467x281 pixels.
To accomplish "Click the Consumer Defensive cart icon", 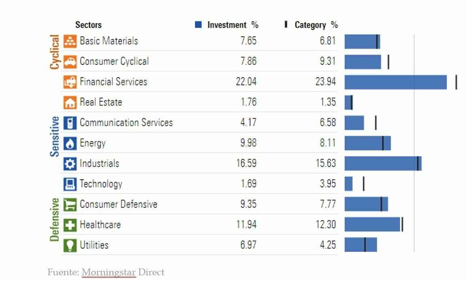I will (70, 204).
